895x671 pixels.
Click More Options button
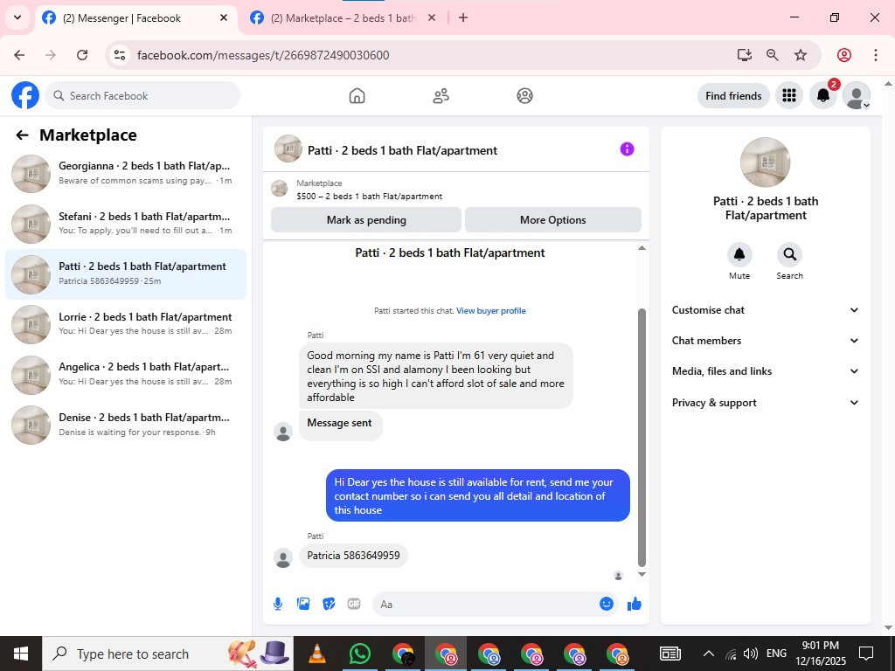tap(553, 219)
